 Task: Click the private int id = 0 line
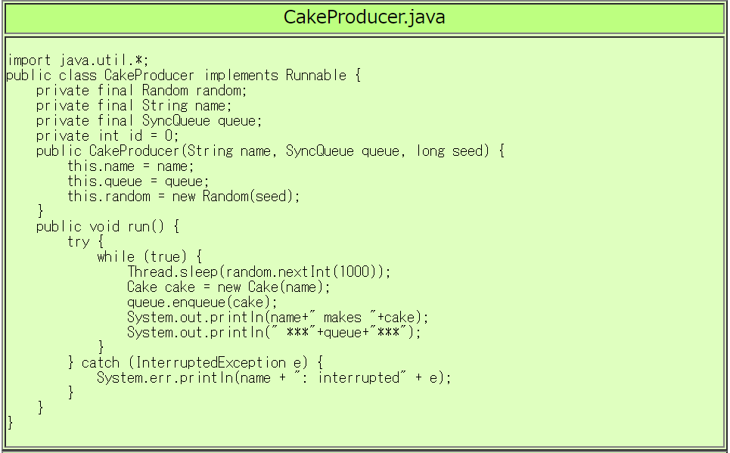[x=107, y=136]
